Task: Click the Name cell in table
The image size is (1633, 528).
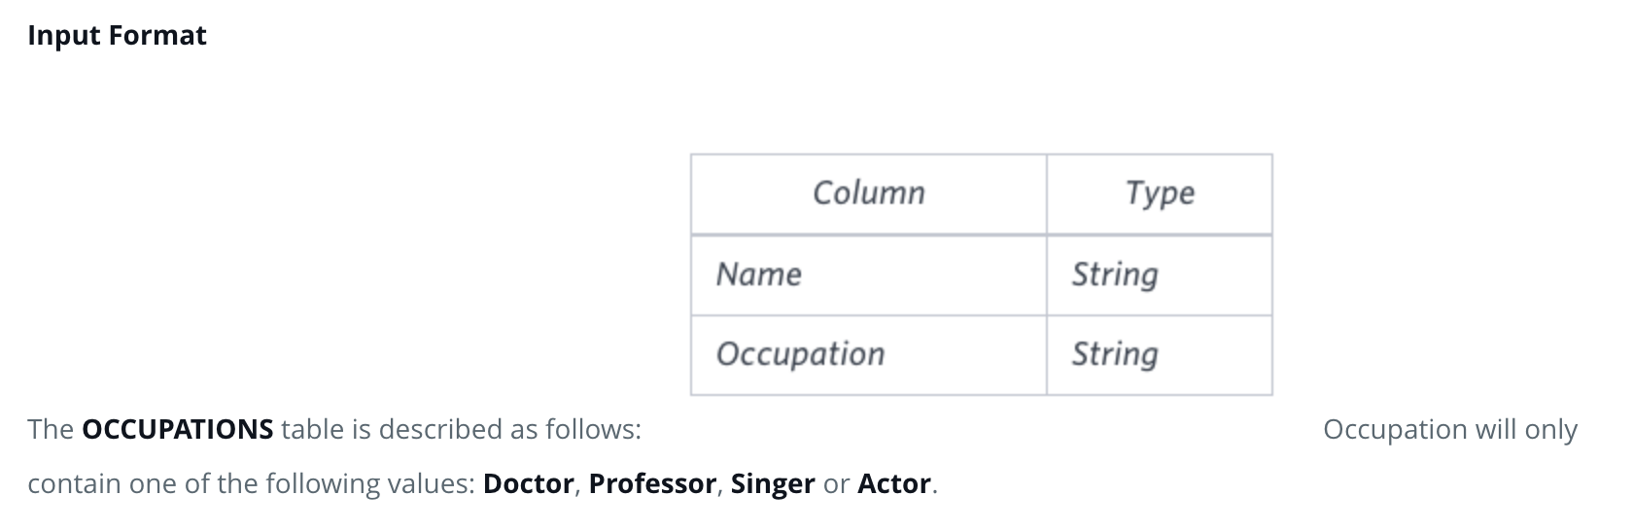Action: click(x=869, y=275)
